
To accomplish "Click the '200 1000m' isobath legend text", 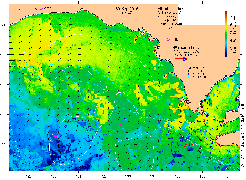I will click(x=28, y=9).
